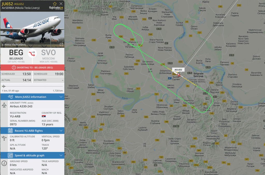Collapse the Speed & altitude graph chevron
The width and height of the screenshot is (265, 175).
point(61,155)
